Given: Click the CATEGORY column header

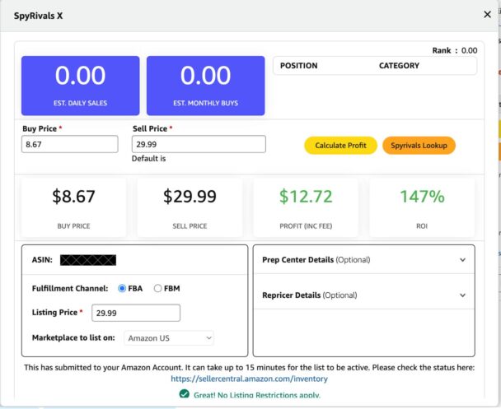Looking at the screenshot, I should point(399,66).
